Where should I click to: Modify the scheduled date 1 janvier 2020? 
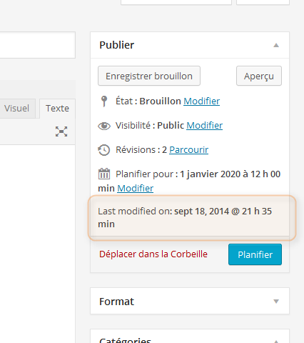(x=136, y=188)
